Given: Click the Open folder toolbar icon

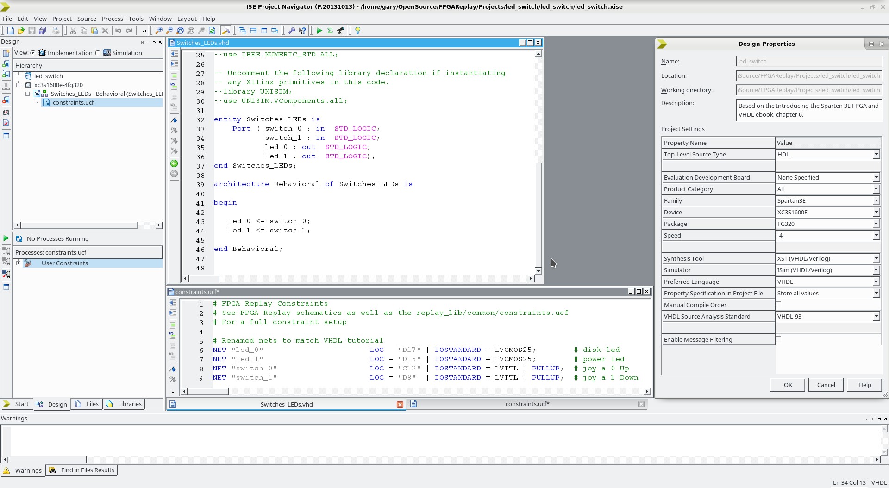Looking at the screenshot, I should tap(21, 31).
